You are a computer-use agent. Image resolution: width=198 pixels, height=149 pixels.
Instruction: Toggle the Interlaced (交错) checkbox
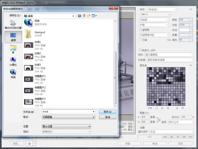pyautogui.click(x=141, y=40)
